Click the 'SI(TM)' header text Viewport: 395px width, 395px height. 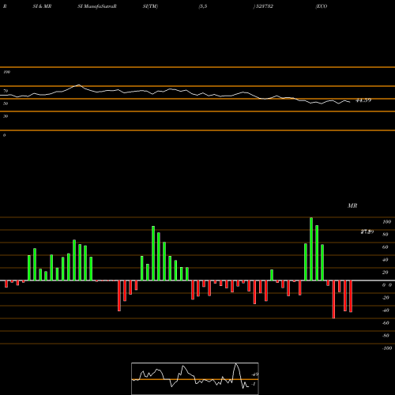pos(150,6)
